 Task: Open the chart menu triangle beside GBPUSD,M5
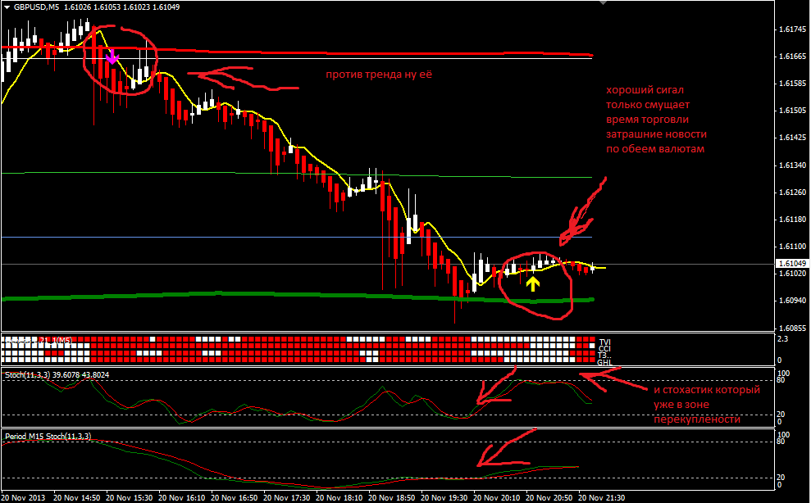coord(7,7)
